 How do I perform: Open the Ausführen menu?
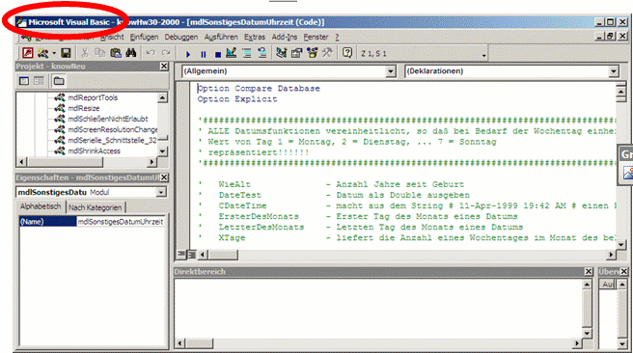point(221,37)
